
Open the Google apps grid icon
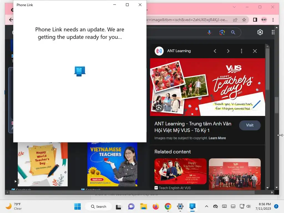(x=273, y=32)
